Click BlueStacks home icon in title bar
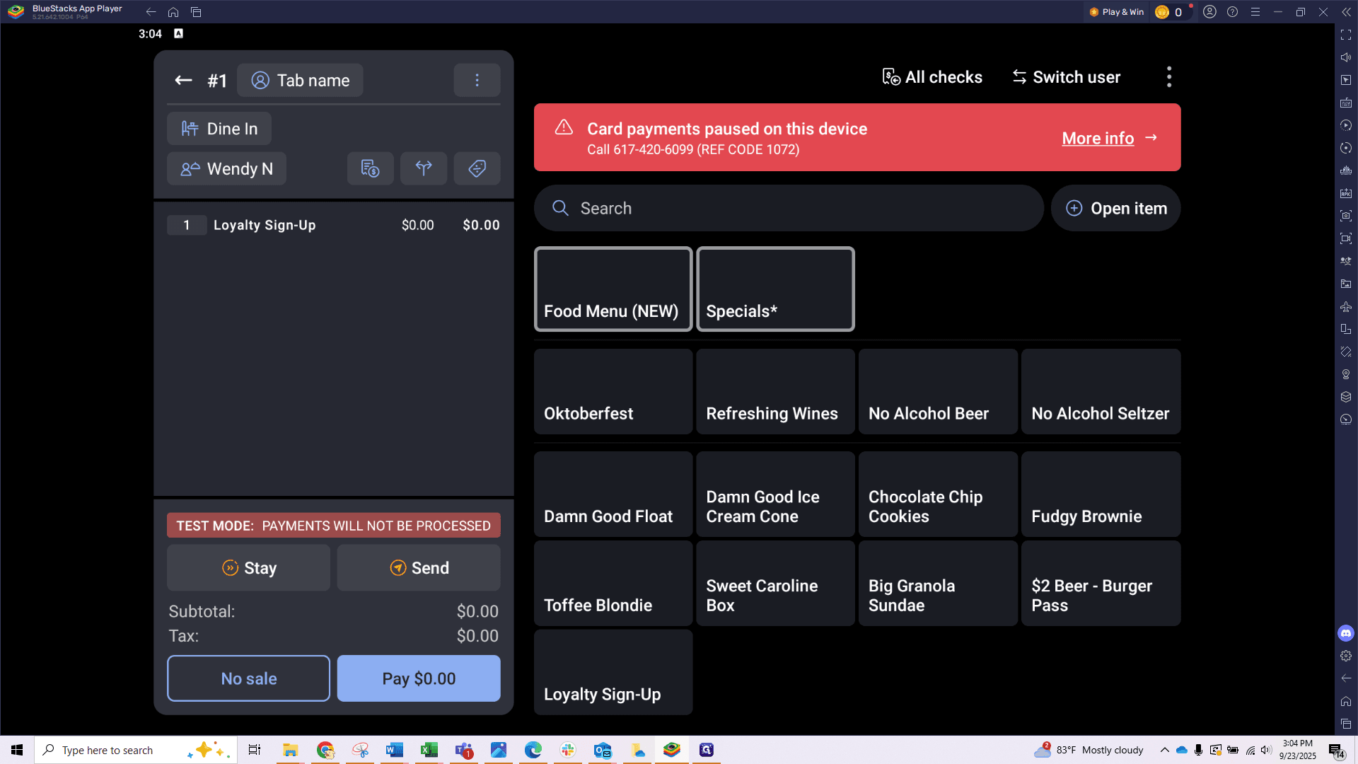Viewport: 1358px width, 764px height. pyautogui.click(x=173, y=12)
